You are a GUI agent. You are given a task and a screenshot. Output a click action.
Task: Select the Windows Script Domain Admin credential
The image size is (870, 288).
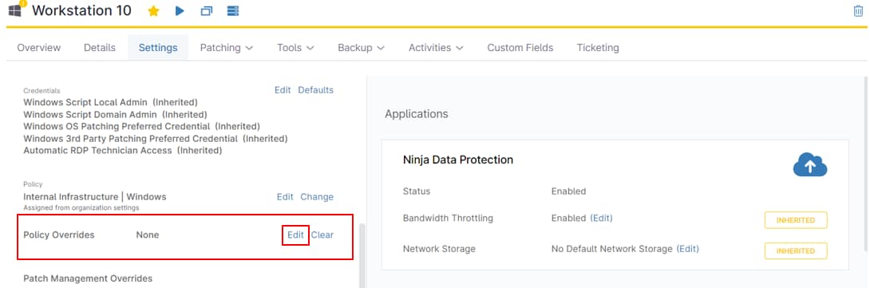pyautogui.click(x=116, y=114)
